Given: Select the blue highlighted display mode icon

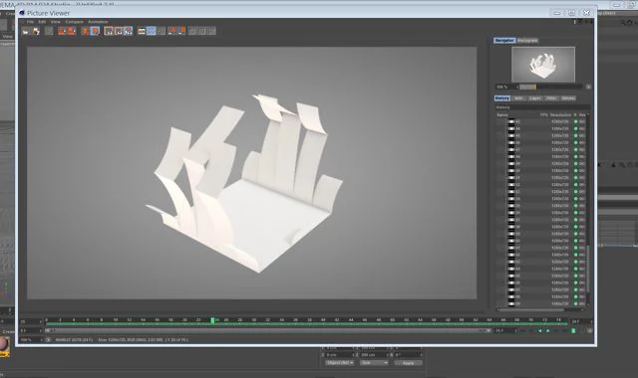Looking at the screenshot, I should coord(152,31).
